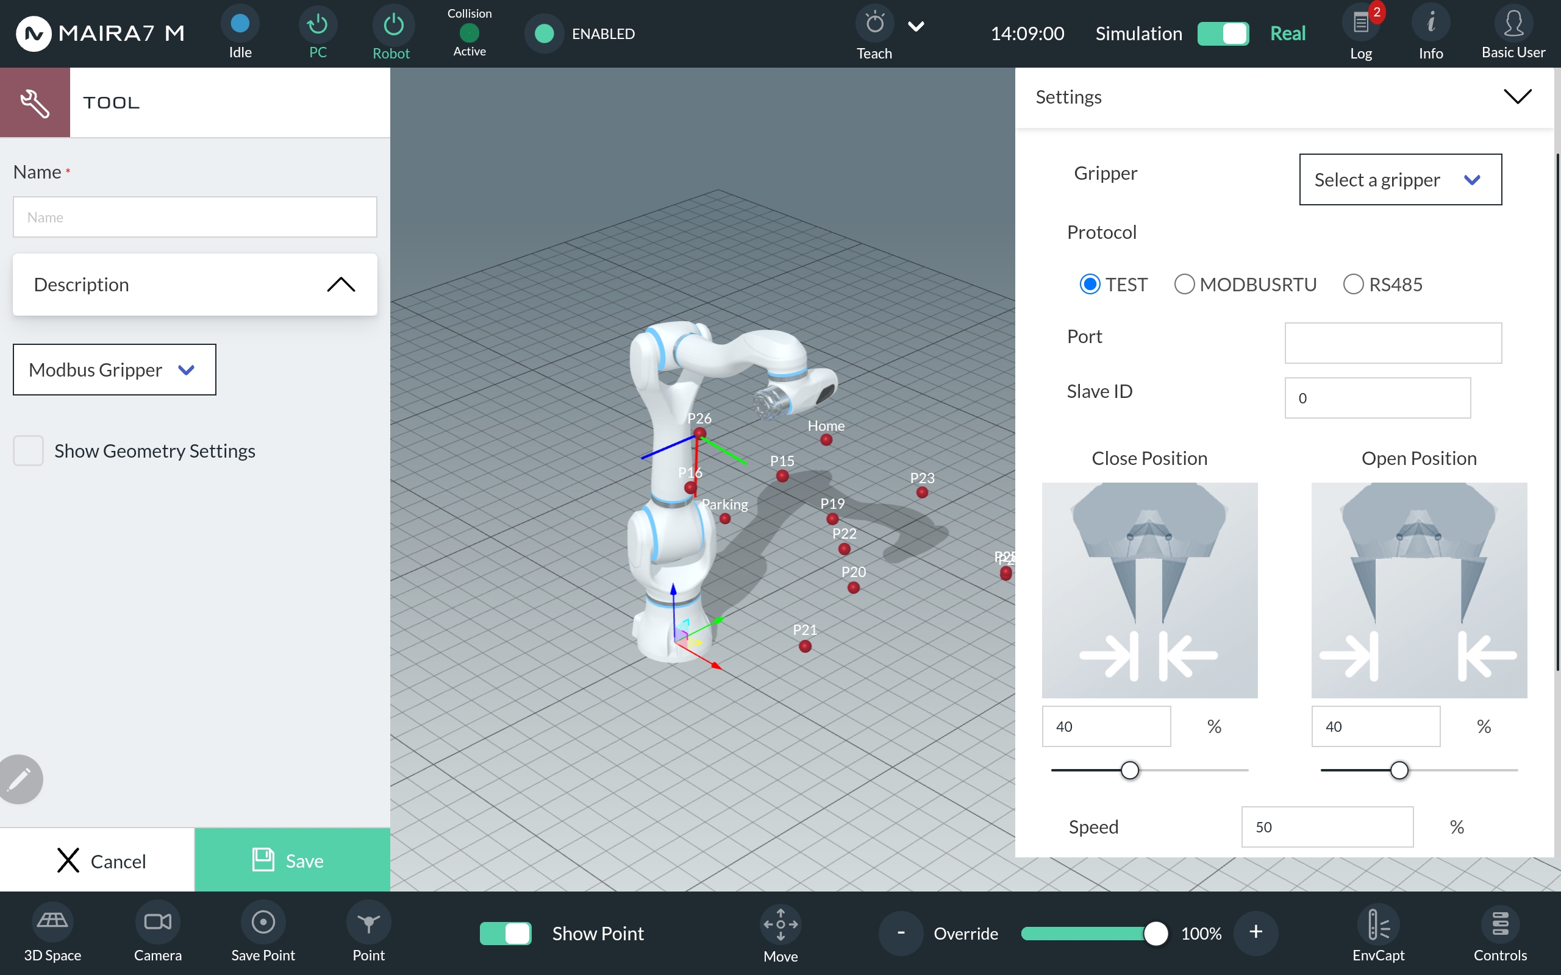Select the P15 point marker
This screenshot has height=975, width=1561.
click(x=782, y=476)
